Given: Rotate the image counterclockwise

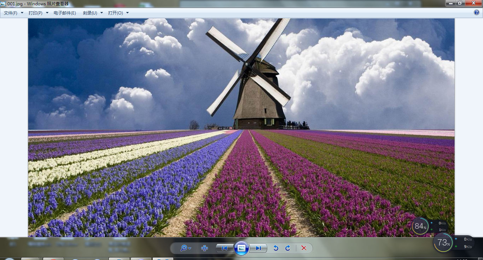Looking at the screenshot, I should [x=276, y=248].
